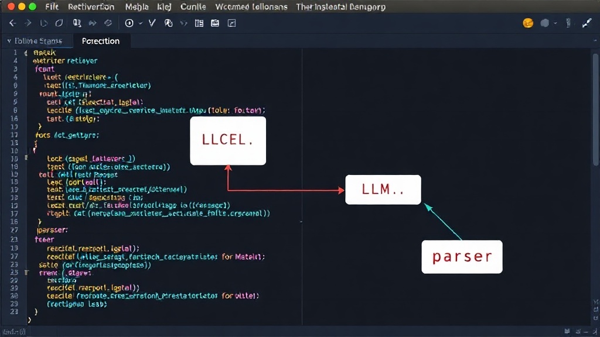The width and height of the screenshot is (600, 337).
Task: Open the dropdown arrow beside the circled-dot icon
Action: tap(141, 23)
